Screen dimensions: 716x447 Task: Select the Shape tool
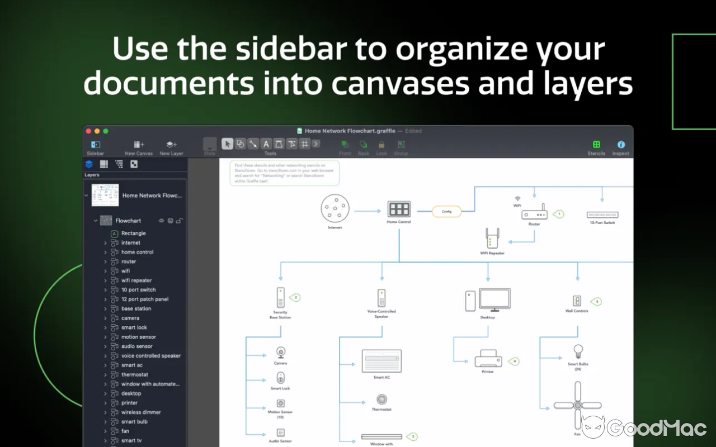click(x=240, y=144)
